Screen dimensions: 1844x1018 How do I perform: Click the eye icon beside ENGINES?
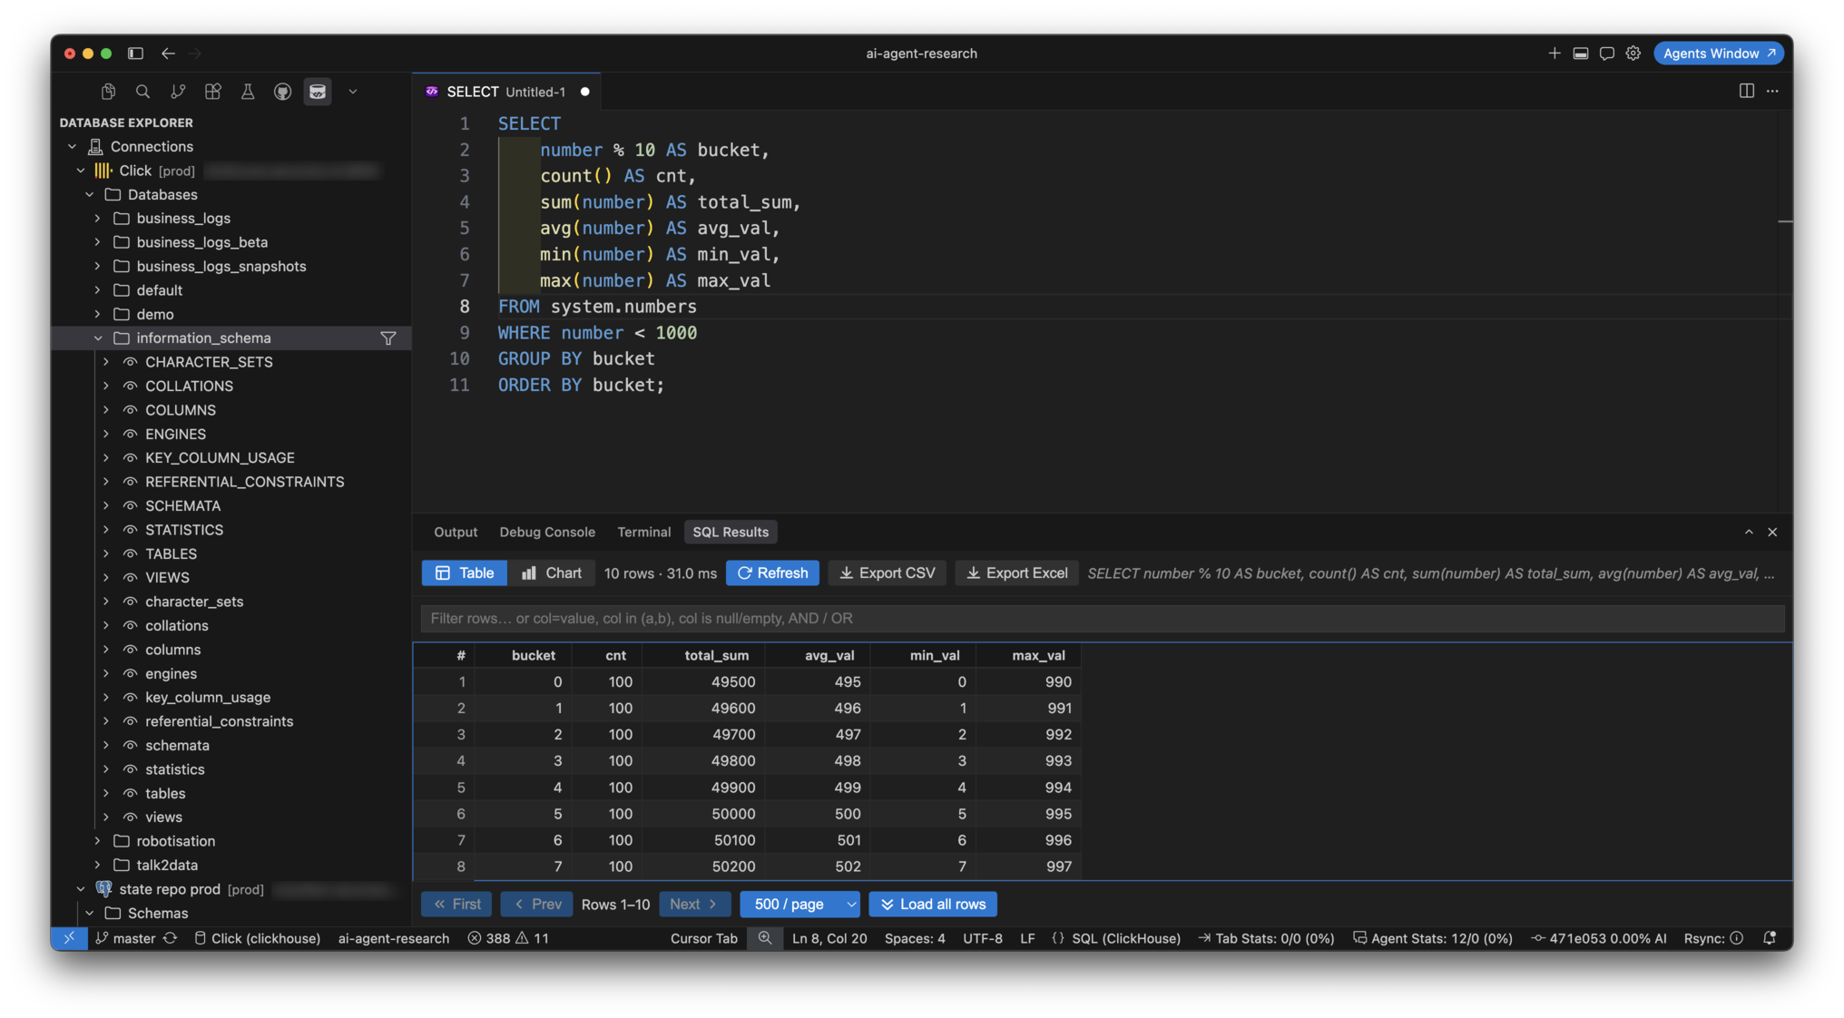(x=131, y=434)
